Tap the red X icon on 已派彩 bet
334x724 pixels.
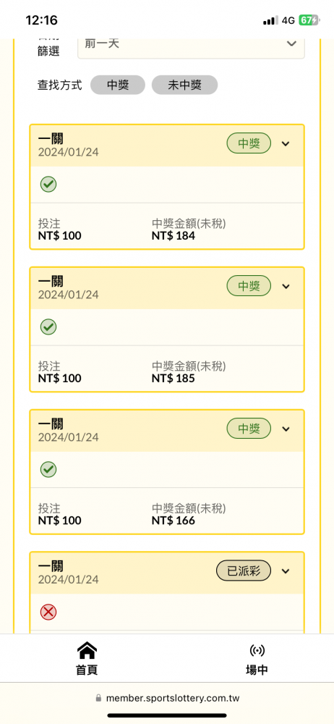48,613
